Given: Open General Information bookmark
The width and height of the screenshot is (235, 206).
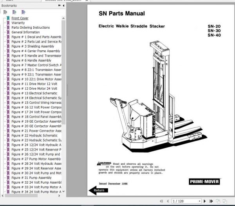Looking at the screenshot, I should click(25, 32).
